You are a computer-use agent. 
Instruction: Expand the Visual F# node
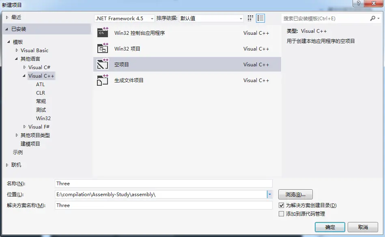(x=25, y=127)
